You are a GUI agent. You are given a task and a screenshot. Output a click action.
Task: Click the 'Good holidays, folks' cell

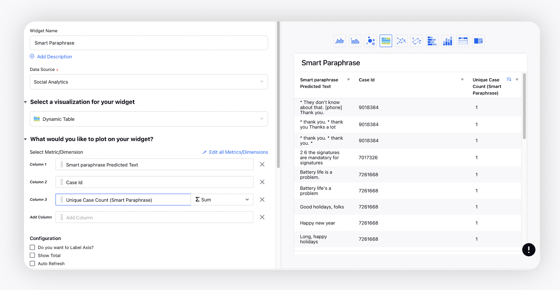pos(322,207)
